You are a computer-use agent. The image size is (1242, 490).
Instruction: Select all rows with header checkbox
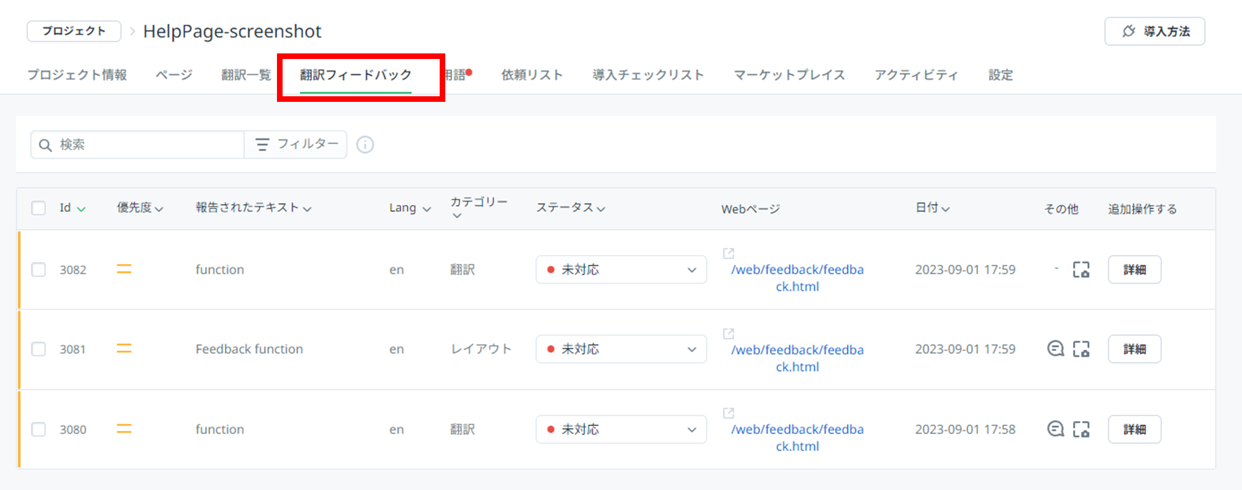pyautogui.click(x=39, y=208)
